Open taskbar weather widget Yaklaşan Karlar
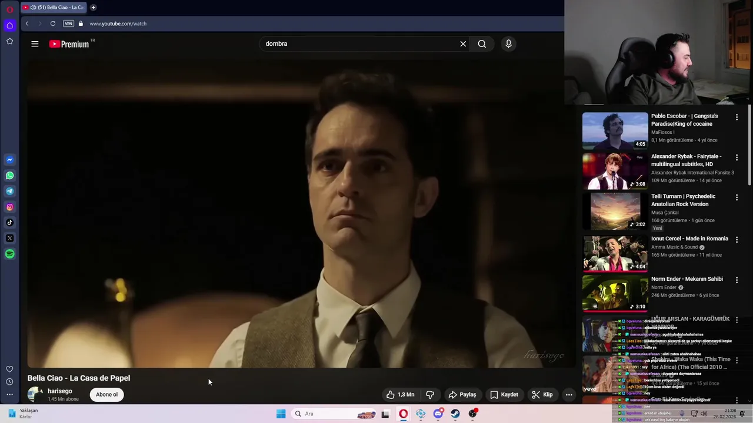The image size is (753, 423). point(24,414)
